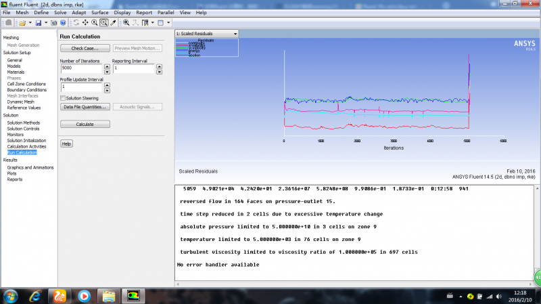The width and height of the screenshot is (541, 304).
Task: Decrease Reporting Interval stepper
Action: [x=159, y=72]
